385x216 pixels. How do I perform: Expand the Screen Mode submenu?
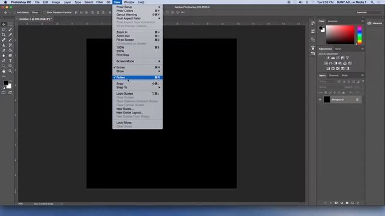click(138, 61)
